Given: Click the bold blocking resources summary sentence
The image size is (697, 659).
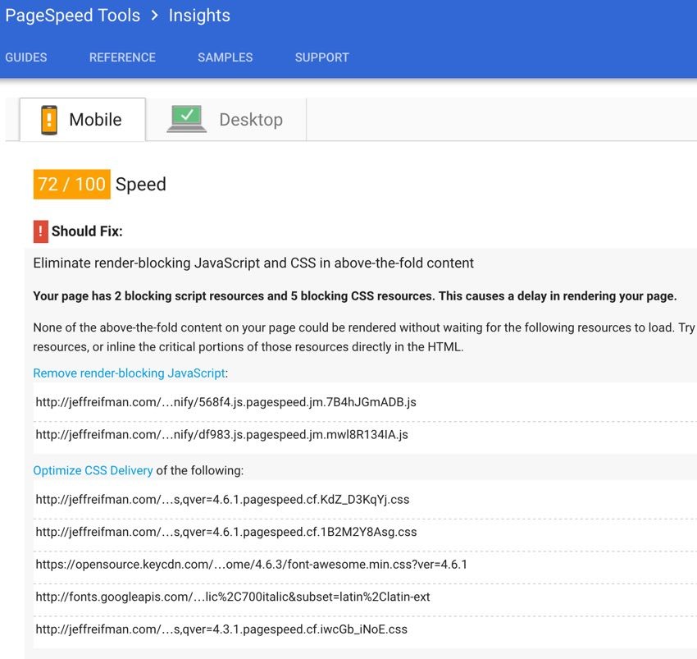Looking at the screenshot, I should [355, 296].
